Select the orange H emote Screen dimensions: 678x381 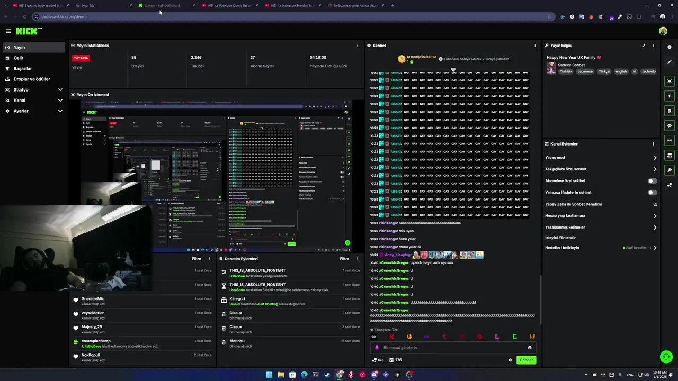[532, 337]
